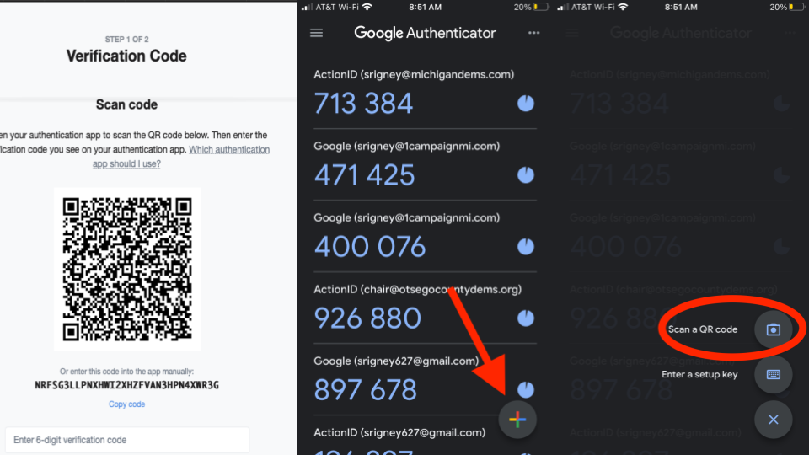
Task: Tap the timer circle beside code 926 880
Action: (x=526, y=318)
